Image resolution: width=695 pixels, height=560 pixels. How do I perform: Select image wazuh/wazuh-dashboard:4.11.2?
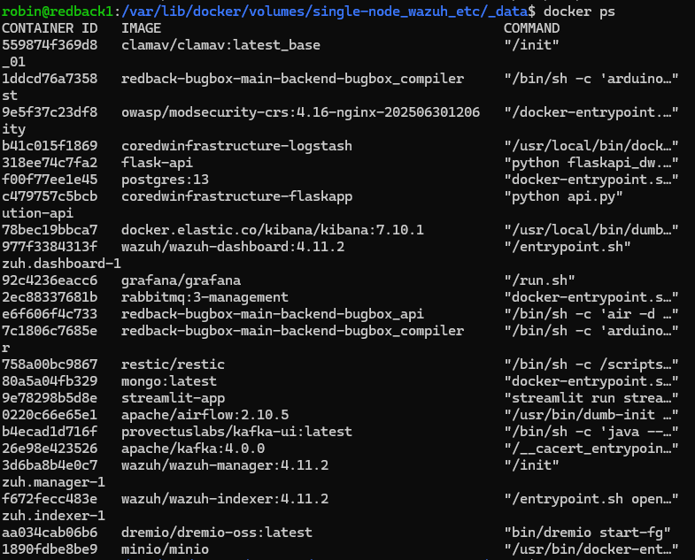[x=233, y=247]
